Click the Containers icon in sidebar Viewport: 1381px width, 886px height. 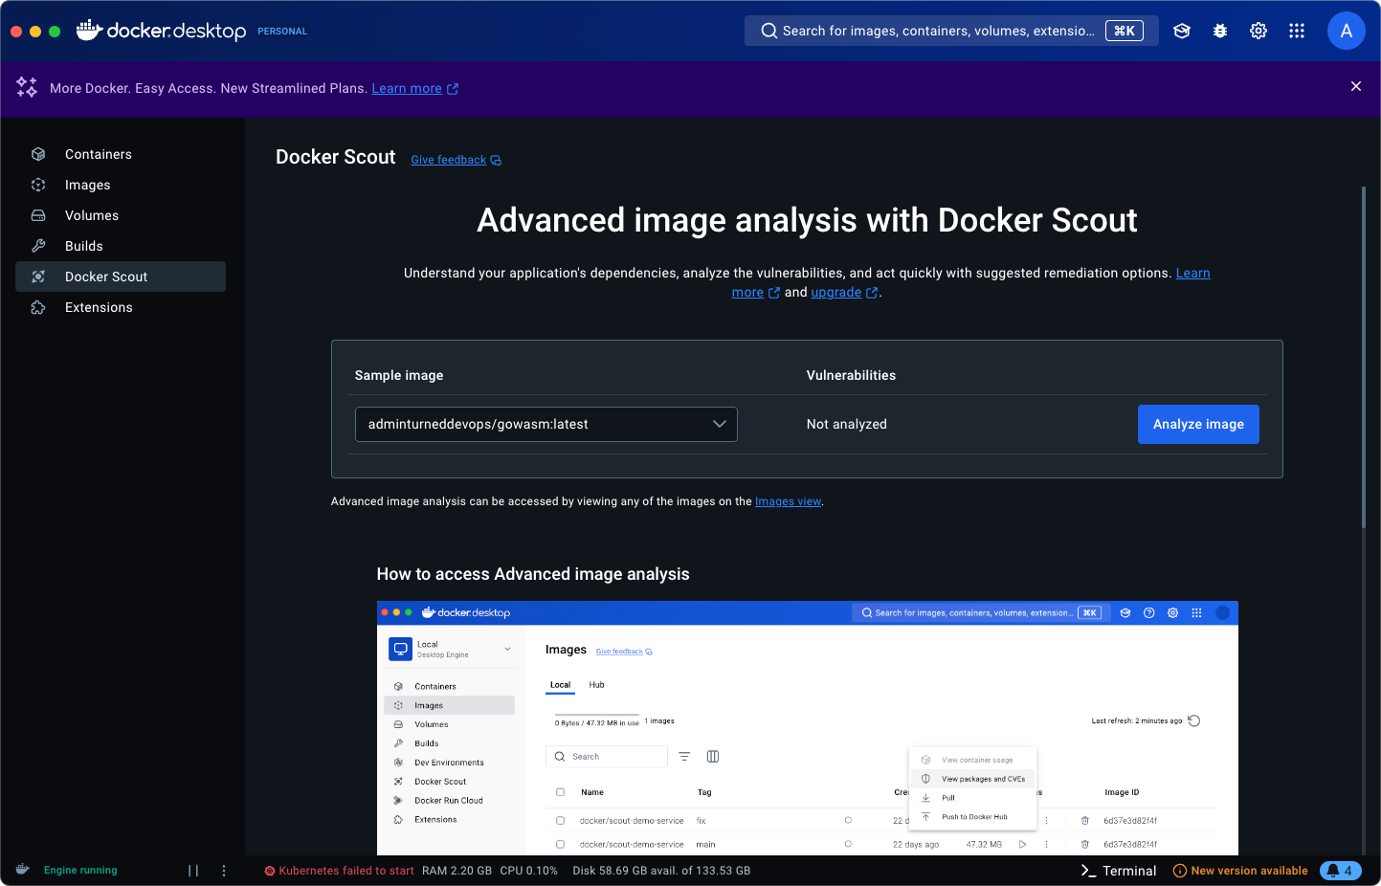click(x=38, y=154)
